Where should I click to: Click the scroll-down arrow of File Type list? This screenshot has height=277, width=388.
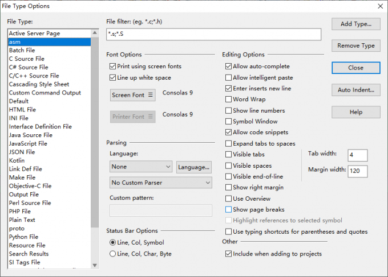[95, 265]
